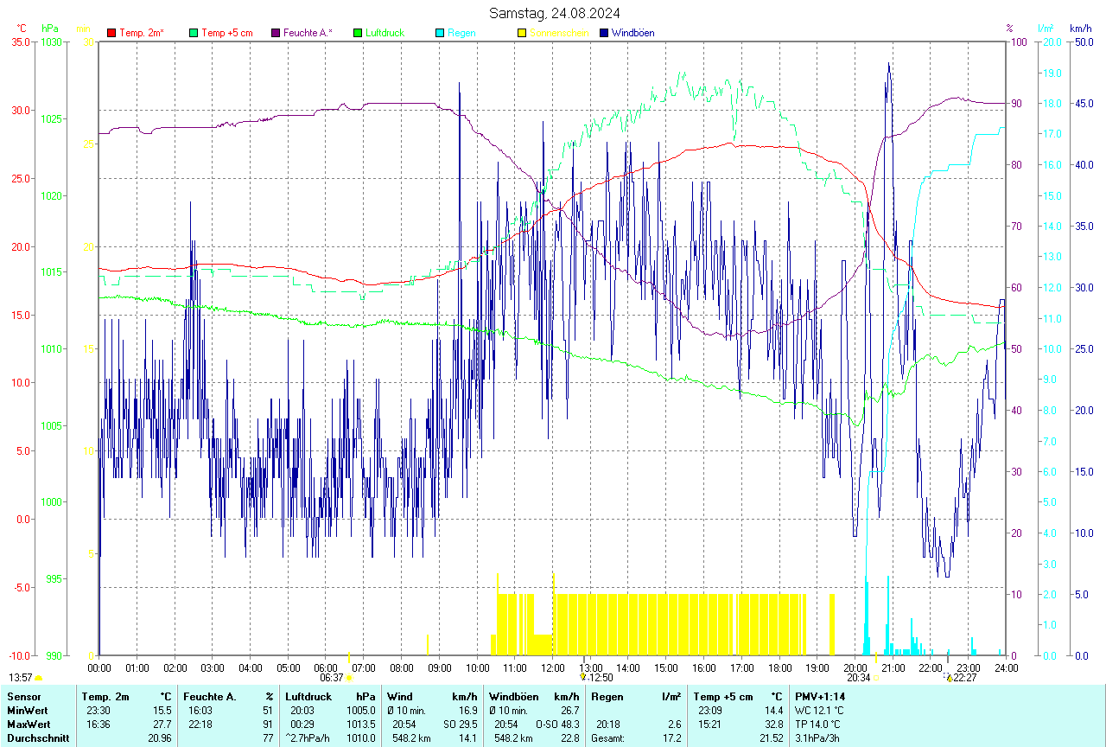The height and width of the screenshot is (747, 1106).
Task: Click the 18:00 time axis label
Action: (779, 667)
